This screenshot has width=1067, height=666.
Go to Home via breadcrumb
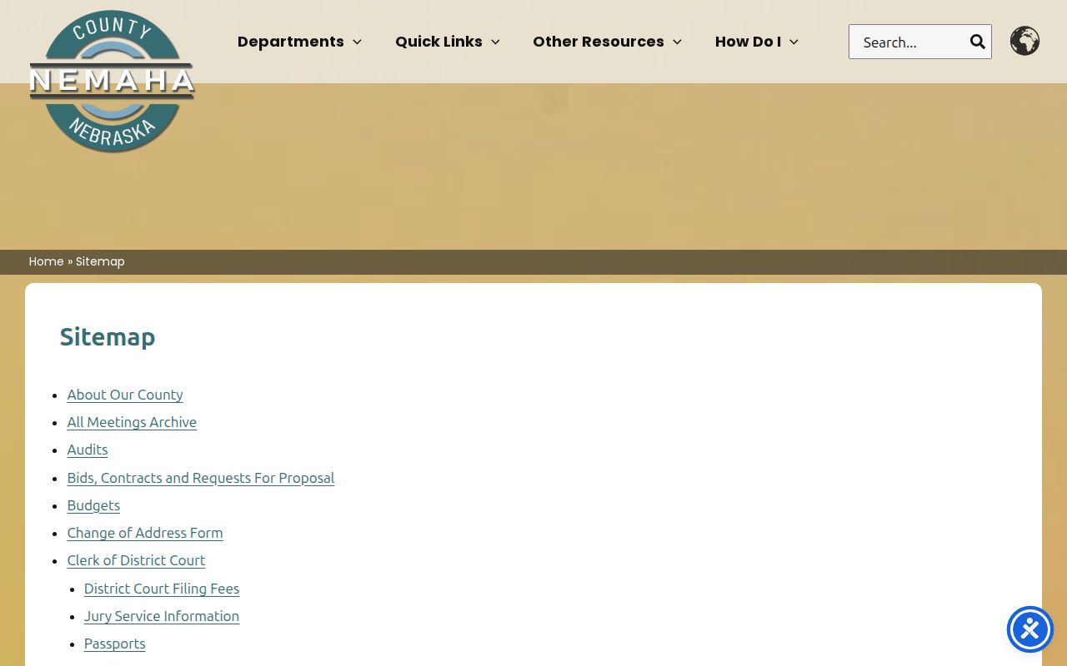(x=47, y=261)
